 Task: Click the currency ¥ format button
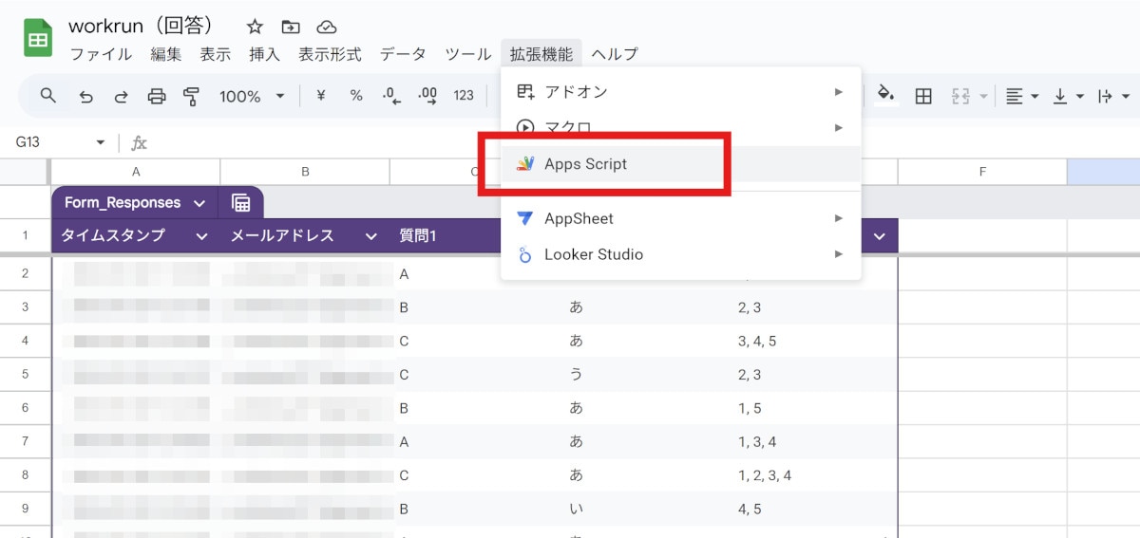[321, 96]
